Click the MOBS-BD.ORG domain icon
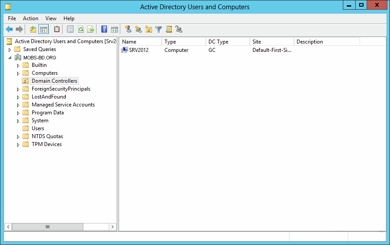The width and height of the screenshot is (390, 245). [x=18, y=58]
